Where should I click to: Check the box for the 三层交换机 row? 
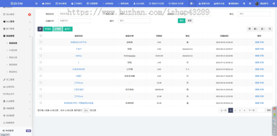41,89
